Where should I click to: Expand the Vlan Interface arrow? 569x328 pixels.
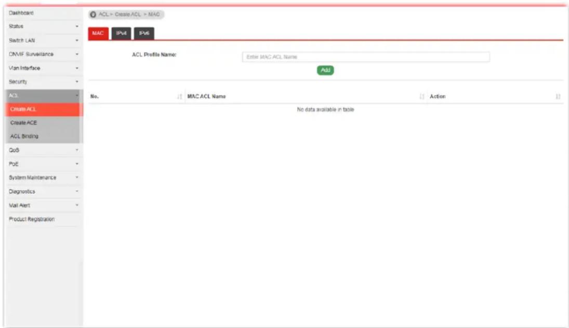(77, 68)
